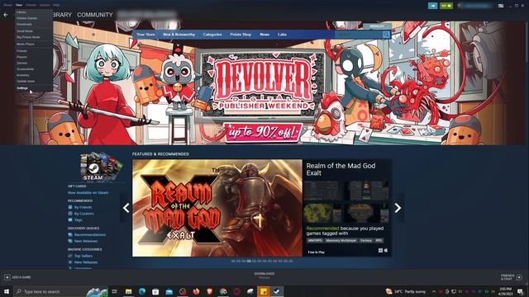The image size is (529, 297).
Task: Click the up to 90% off badge
Action: coord(263,132)
